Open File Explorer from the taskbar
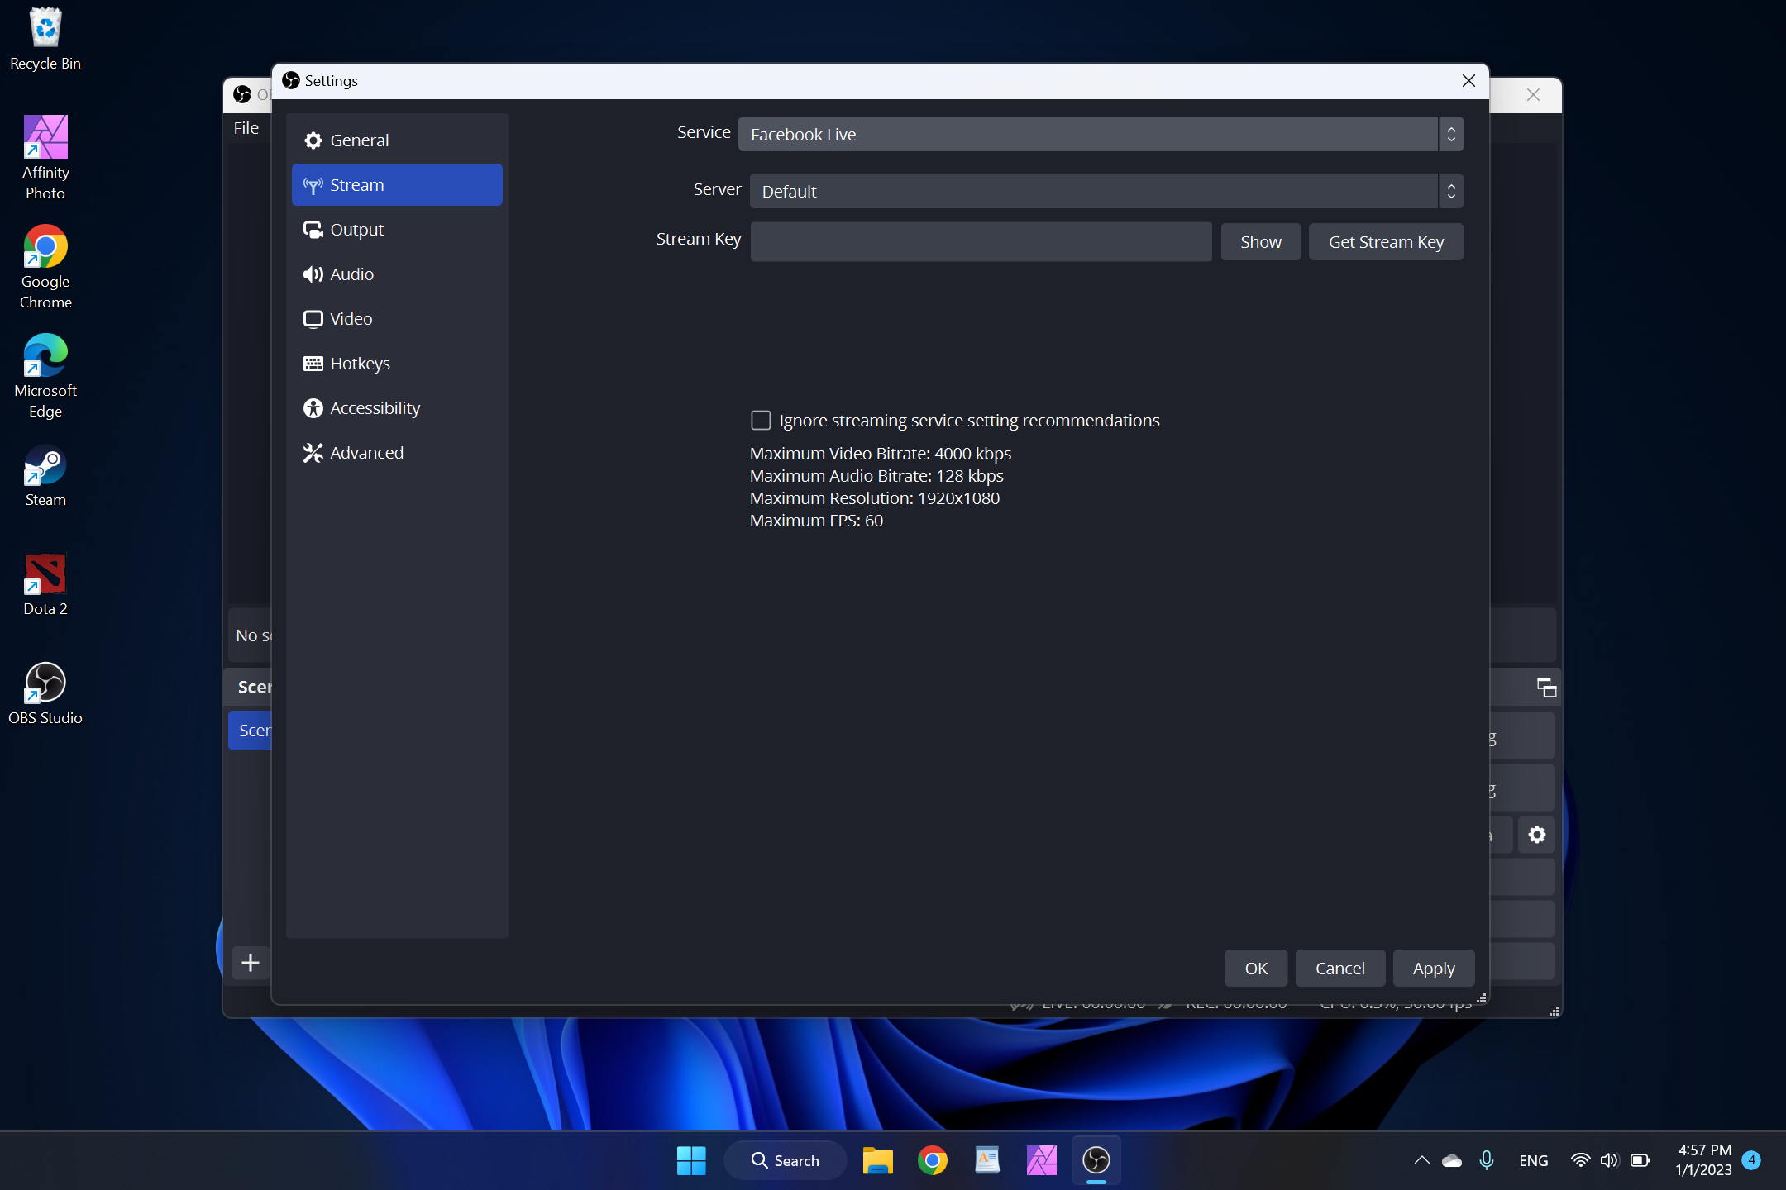The width and height of the screenshot is (1786, 1190). click(x=877, y=1160)
